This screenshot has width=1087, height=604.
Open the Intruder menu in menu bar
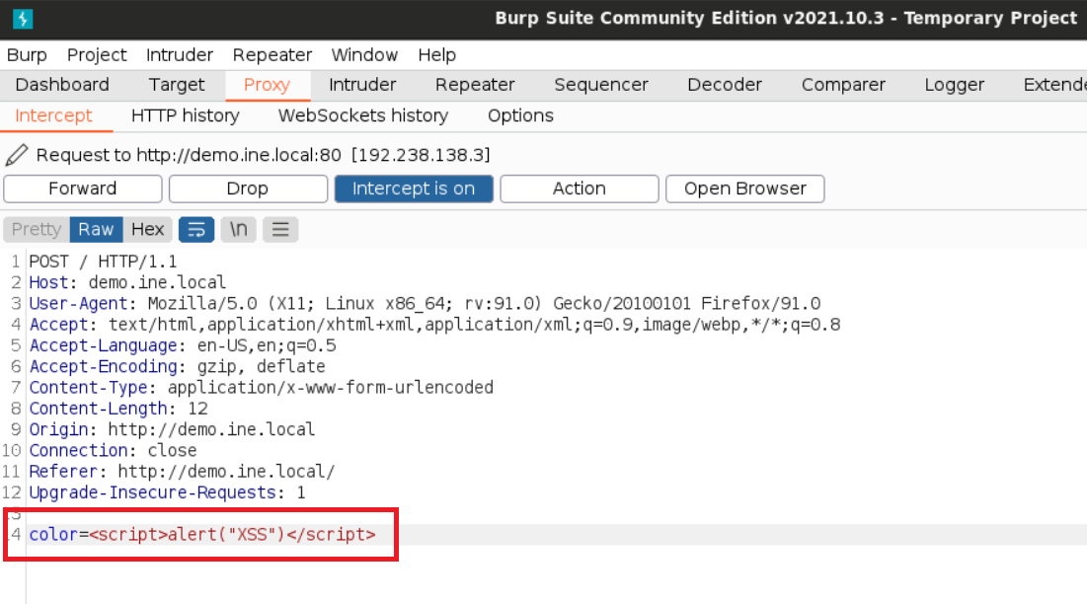click(x=180, y=54)
